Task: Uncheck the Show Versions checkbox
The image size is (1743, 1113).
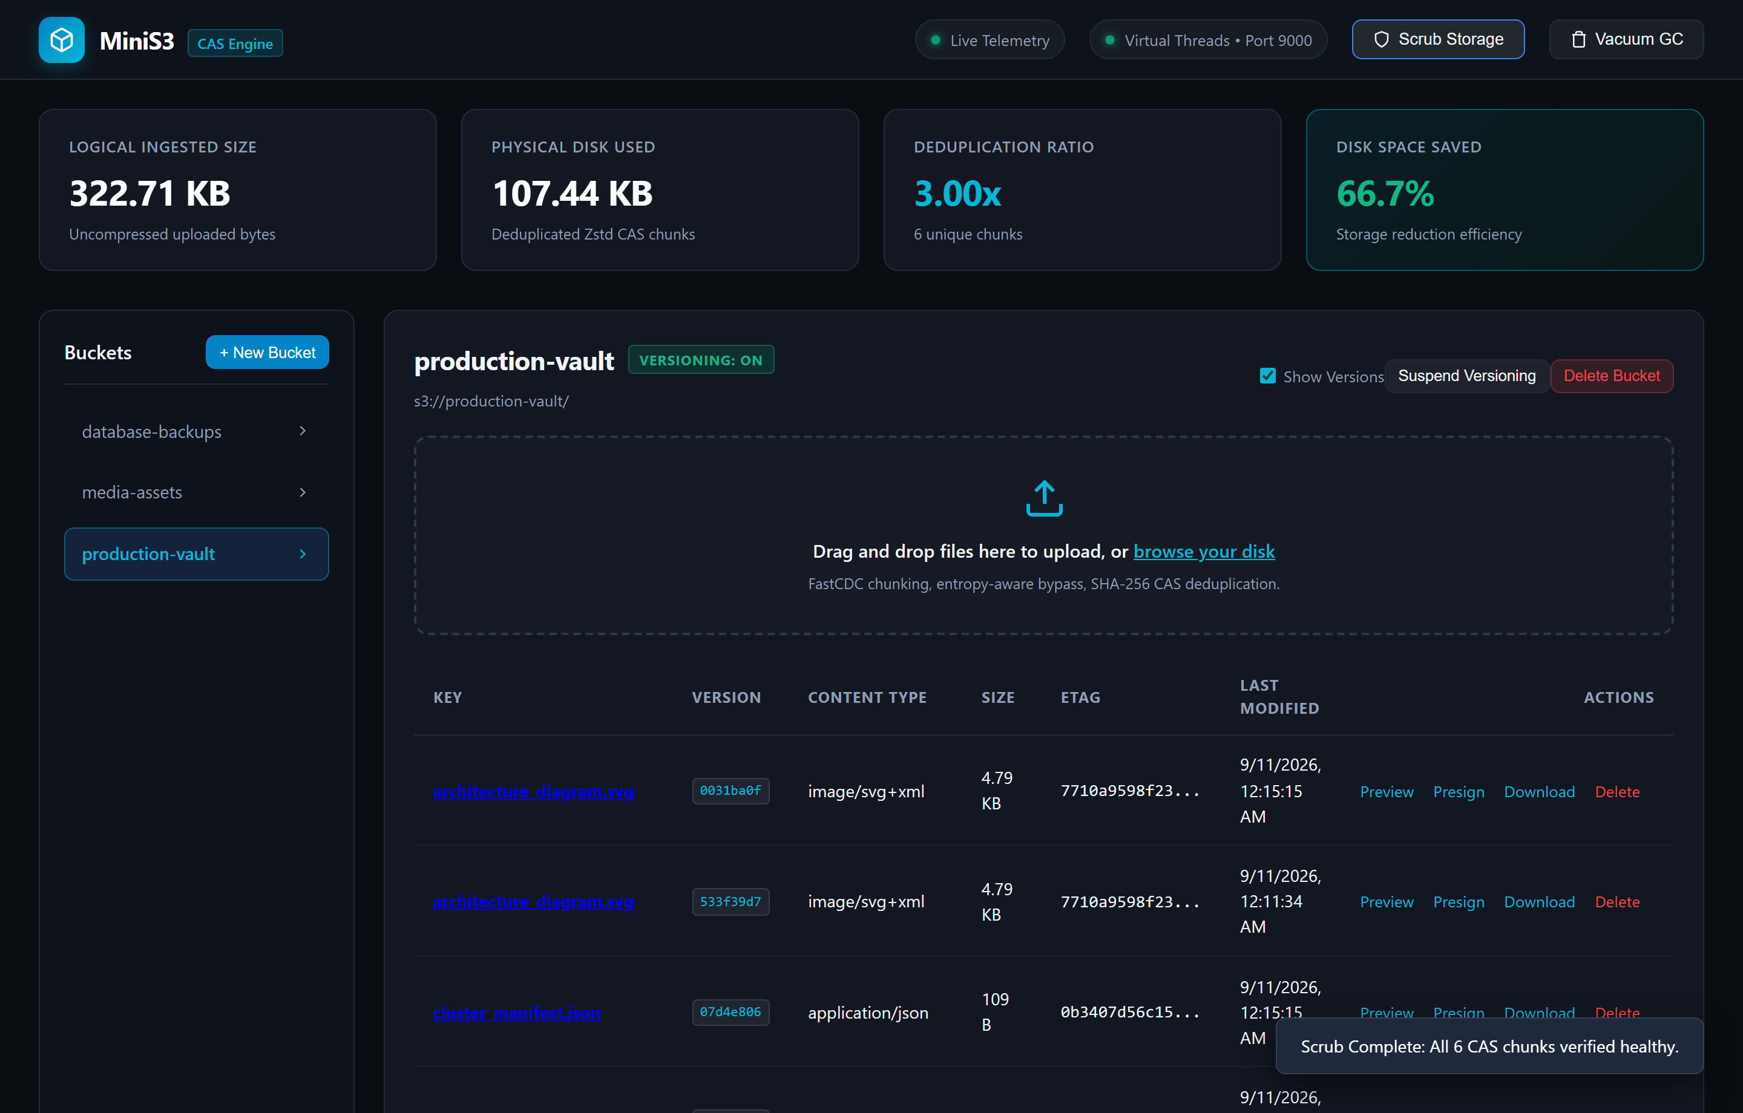Action: tap(1267, 376)
